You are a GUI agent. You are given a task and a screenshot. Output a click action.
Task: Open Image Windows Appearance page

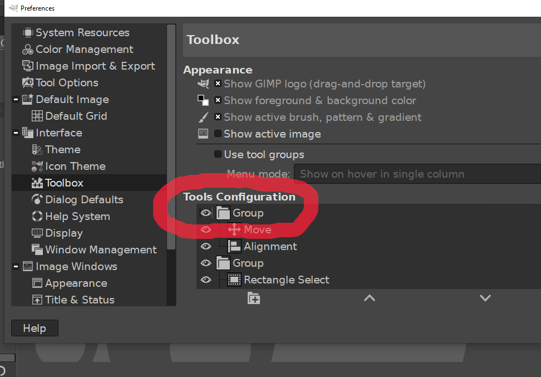(x=70, y=283)
